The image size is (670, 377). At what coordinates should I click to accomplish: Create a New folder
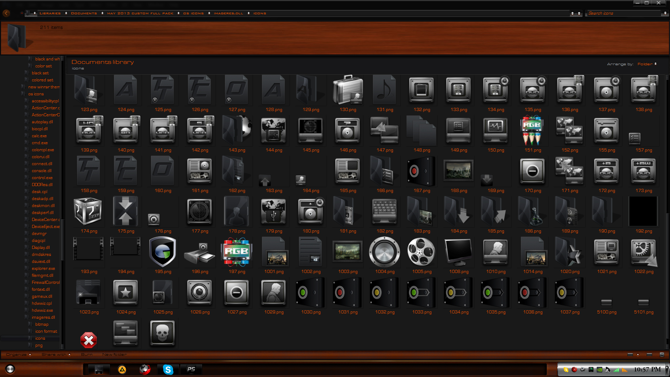click(x=114, y=354)
